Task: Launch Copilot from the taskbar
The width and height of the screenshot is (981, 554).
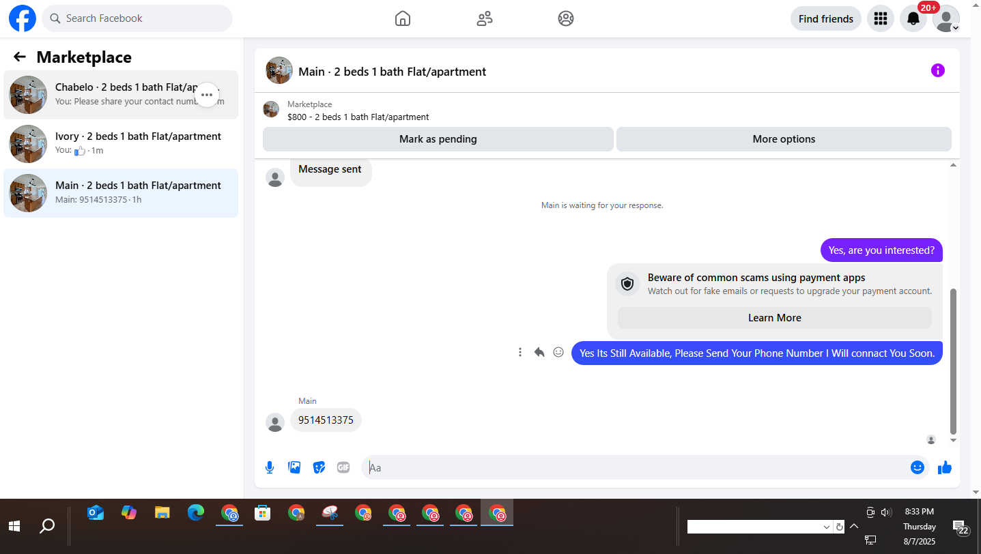Action: (129, 513)
